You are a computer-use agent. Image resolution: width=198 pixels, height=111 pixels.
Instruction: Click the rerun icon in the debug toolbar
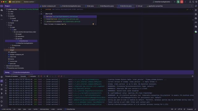39,76
